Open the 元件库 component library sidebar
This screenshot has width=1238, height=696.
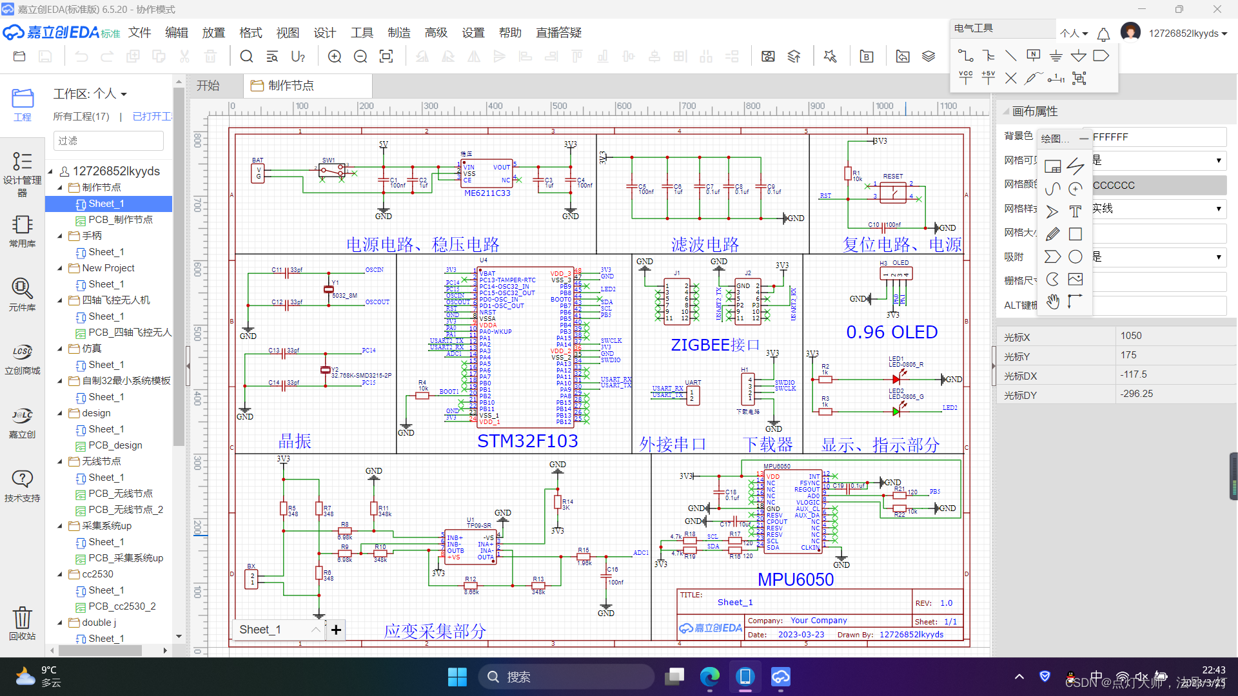22,294
